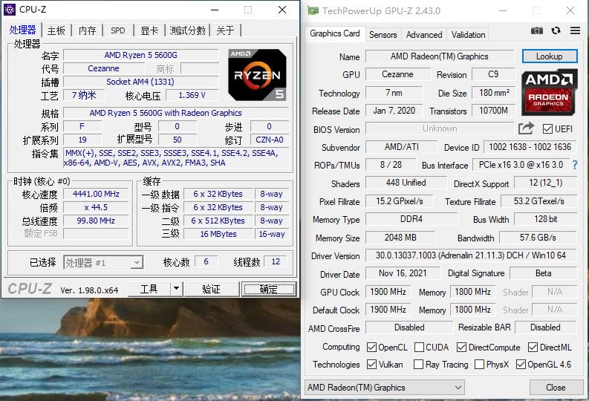Image resolution: width=589 pixels, height=401 pixels.
Task: Click the Resizable BAR Disabled value
Action: (545, 327)
